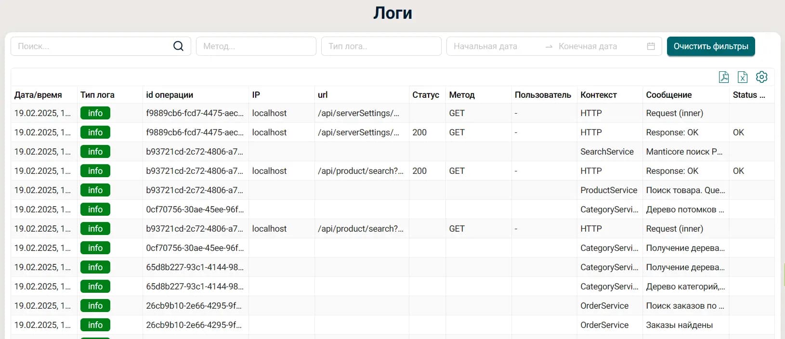Click the info badge in first row
This screenshot has width=785, height=339.
[x=95, y=113]
